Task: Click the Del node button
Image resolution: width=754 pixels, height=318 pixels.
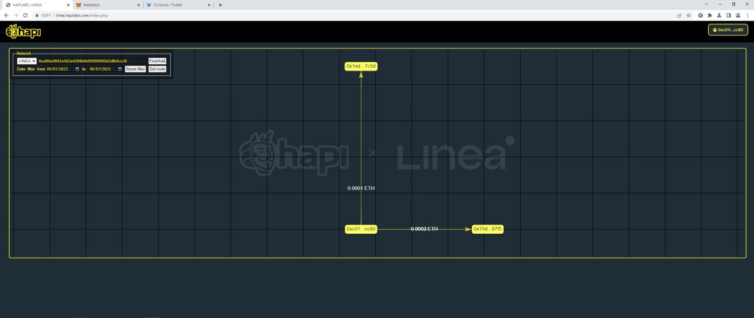Action: coord(157,69)
